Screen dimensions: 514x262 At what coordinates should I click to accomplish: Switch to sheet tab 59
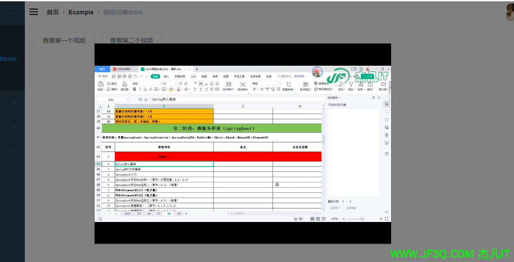tap(179, 214)
